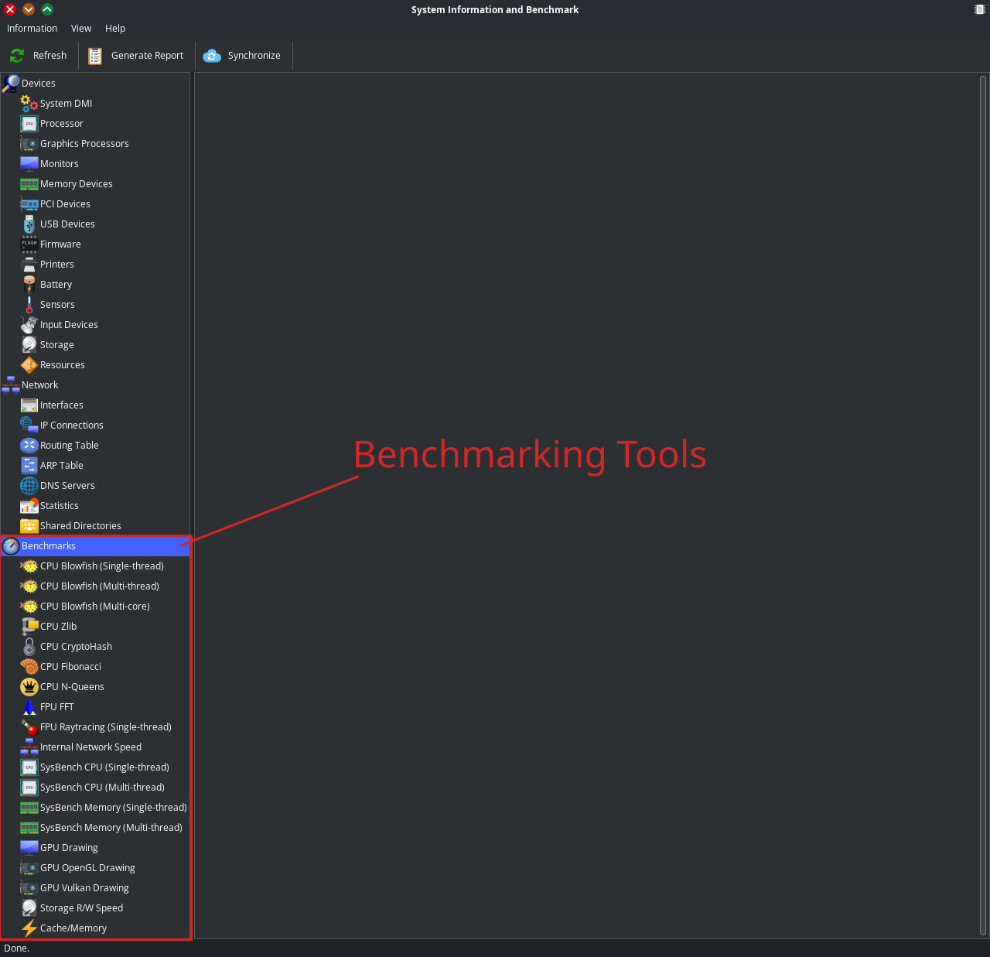Click the Refresh toolbar icon

(x=17, y=56)
